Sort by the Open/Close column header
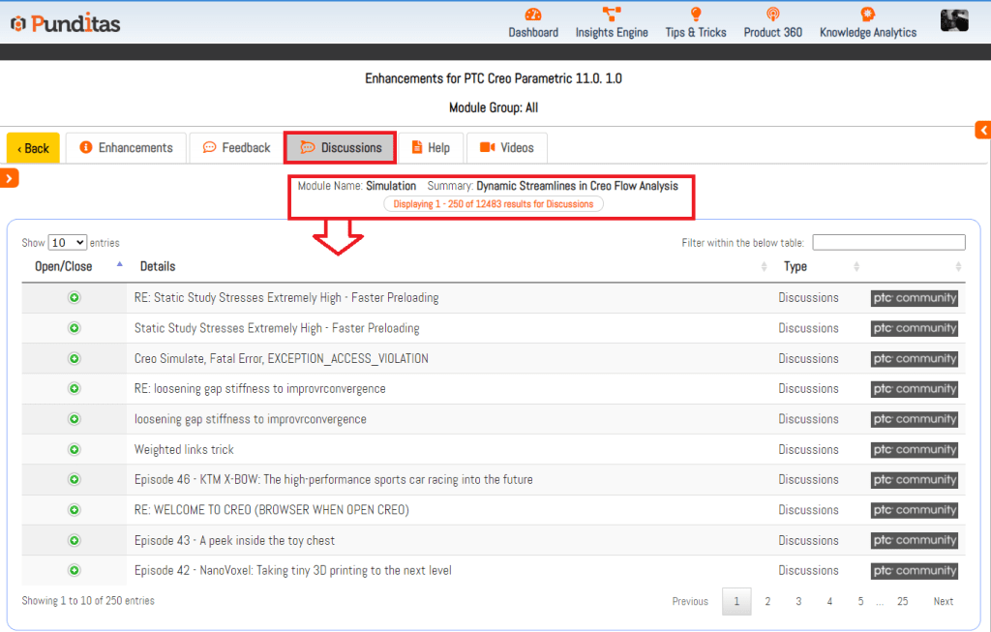Image resolution: width=991 pixels, height=632 pixels. [x=64, y=267]
